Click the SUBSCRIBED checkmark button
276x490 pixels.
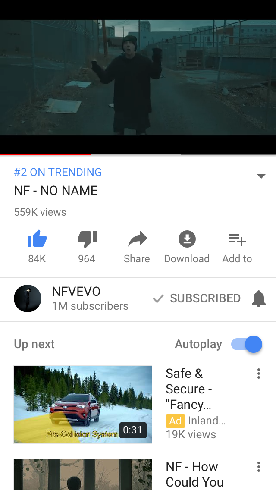coord(196,298)
